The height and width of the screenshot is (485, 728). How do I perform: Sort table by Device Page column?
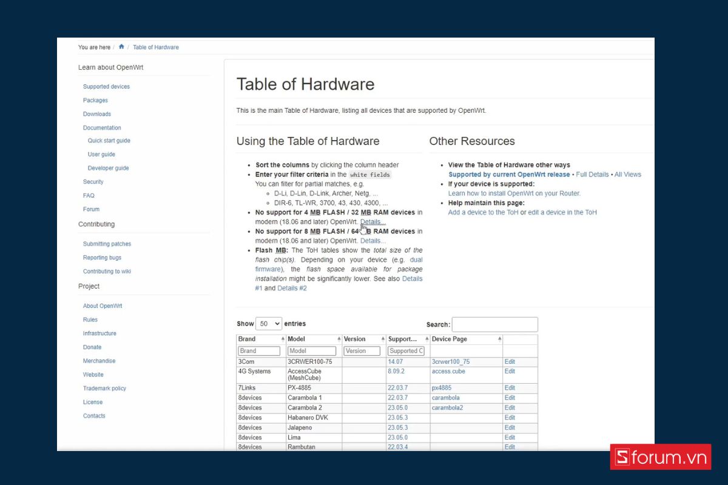pyautogui.click(x=466, y=339)
